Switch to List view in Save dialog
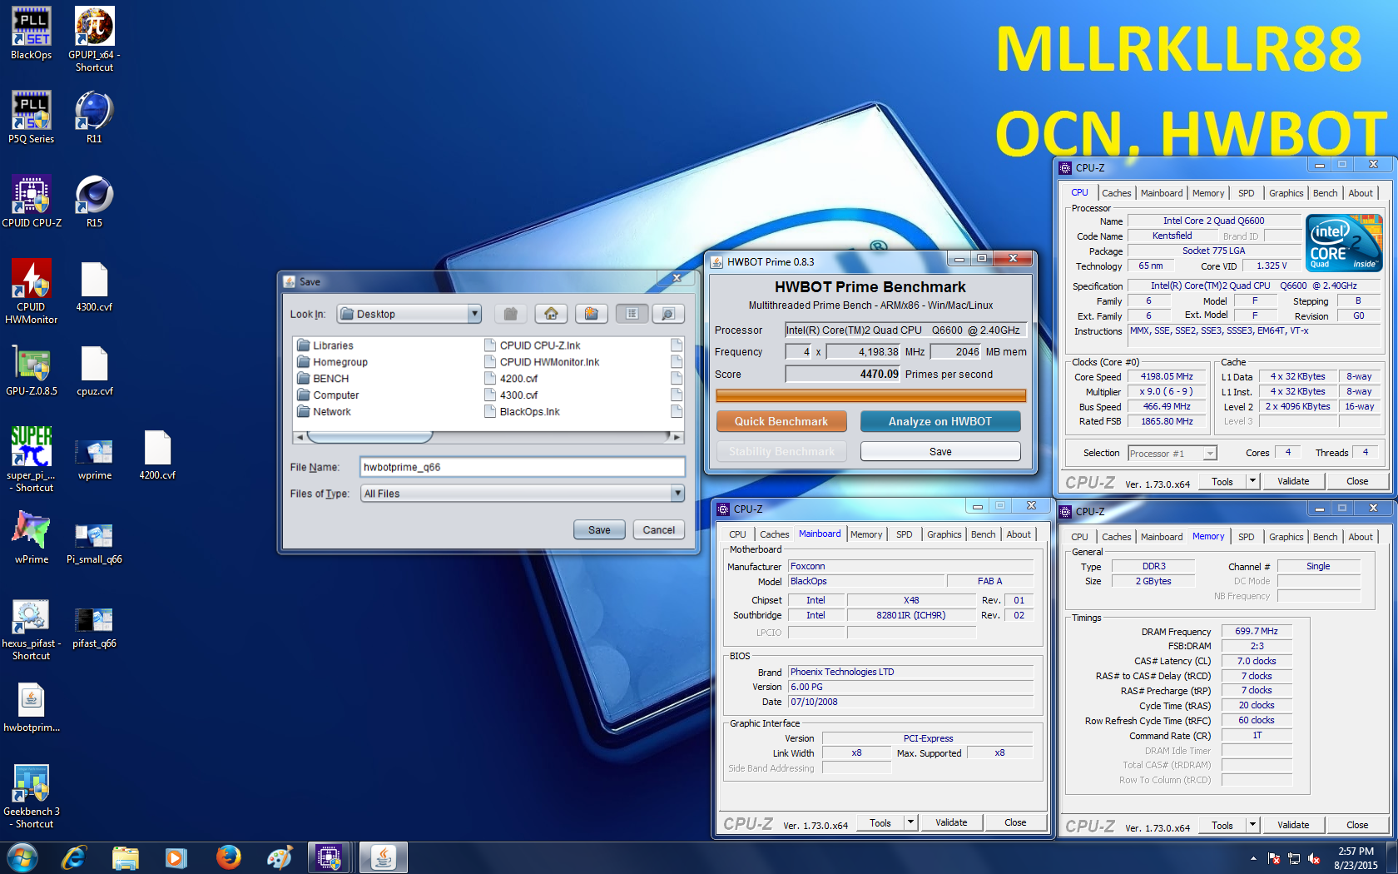Image resolution: width=1398 pixels, height=874 pixels. (632, 314)
